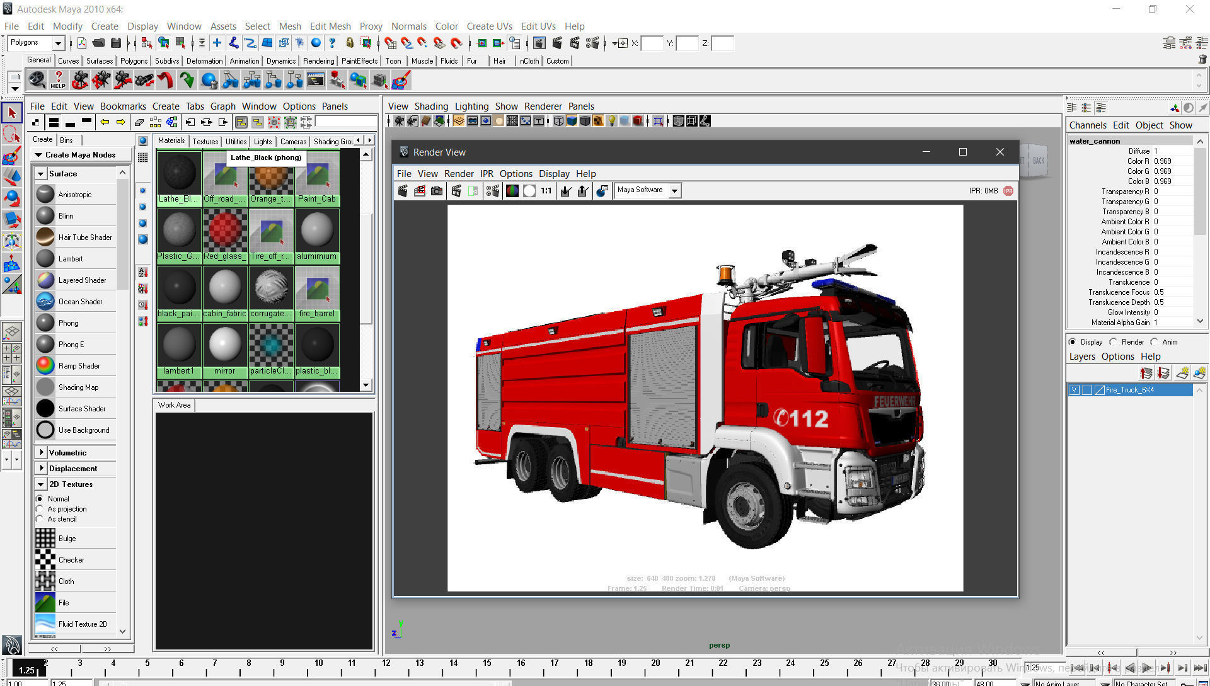Click the Select tool arrow in the toolbox
Viewport: 1210px width, 686px height.
pyautogui.click(x=11, y=113)
